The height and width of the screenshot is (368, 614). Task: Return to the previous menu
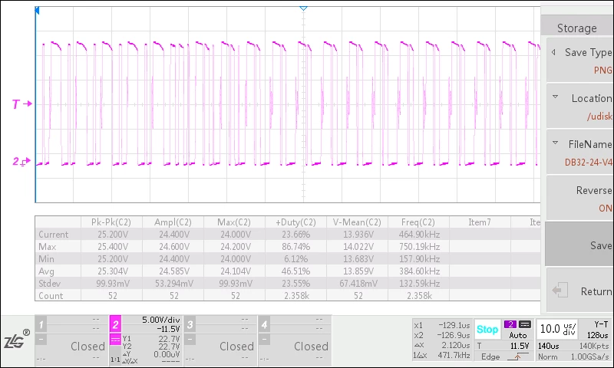pyautogui.click(x=579, y=291)
